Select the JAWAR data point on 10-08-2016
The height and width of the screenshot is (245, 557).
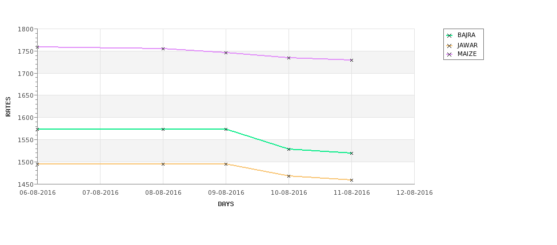click(x=289, y=176)
